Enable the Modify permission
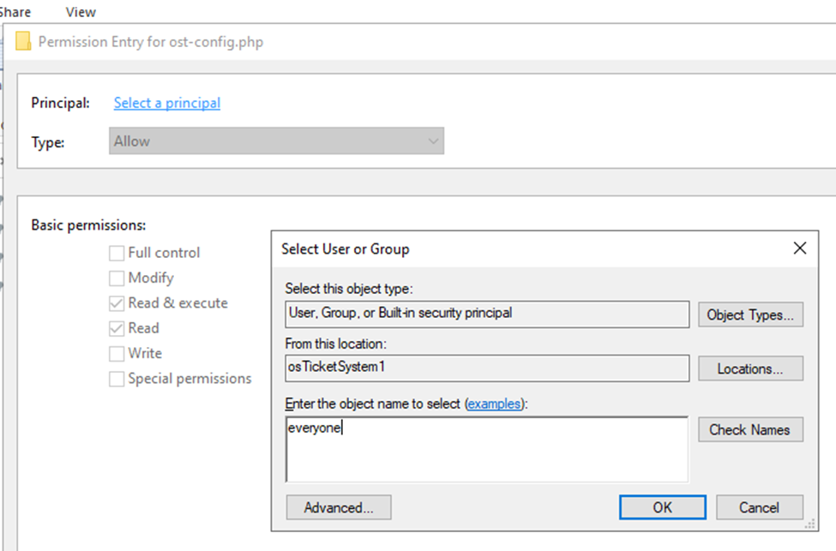This screenshot has height=551, width=836. [117, 278]
